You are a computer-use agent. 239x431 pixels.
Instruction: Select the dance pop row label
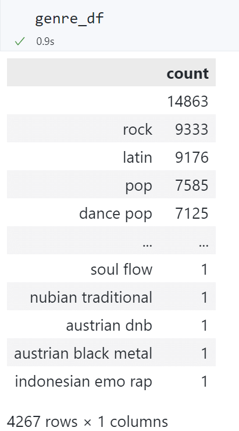[116, 214]
